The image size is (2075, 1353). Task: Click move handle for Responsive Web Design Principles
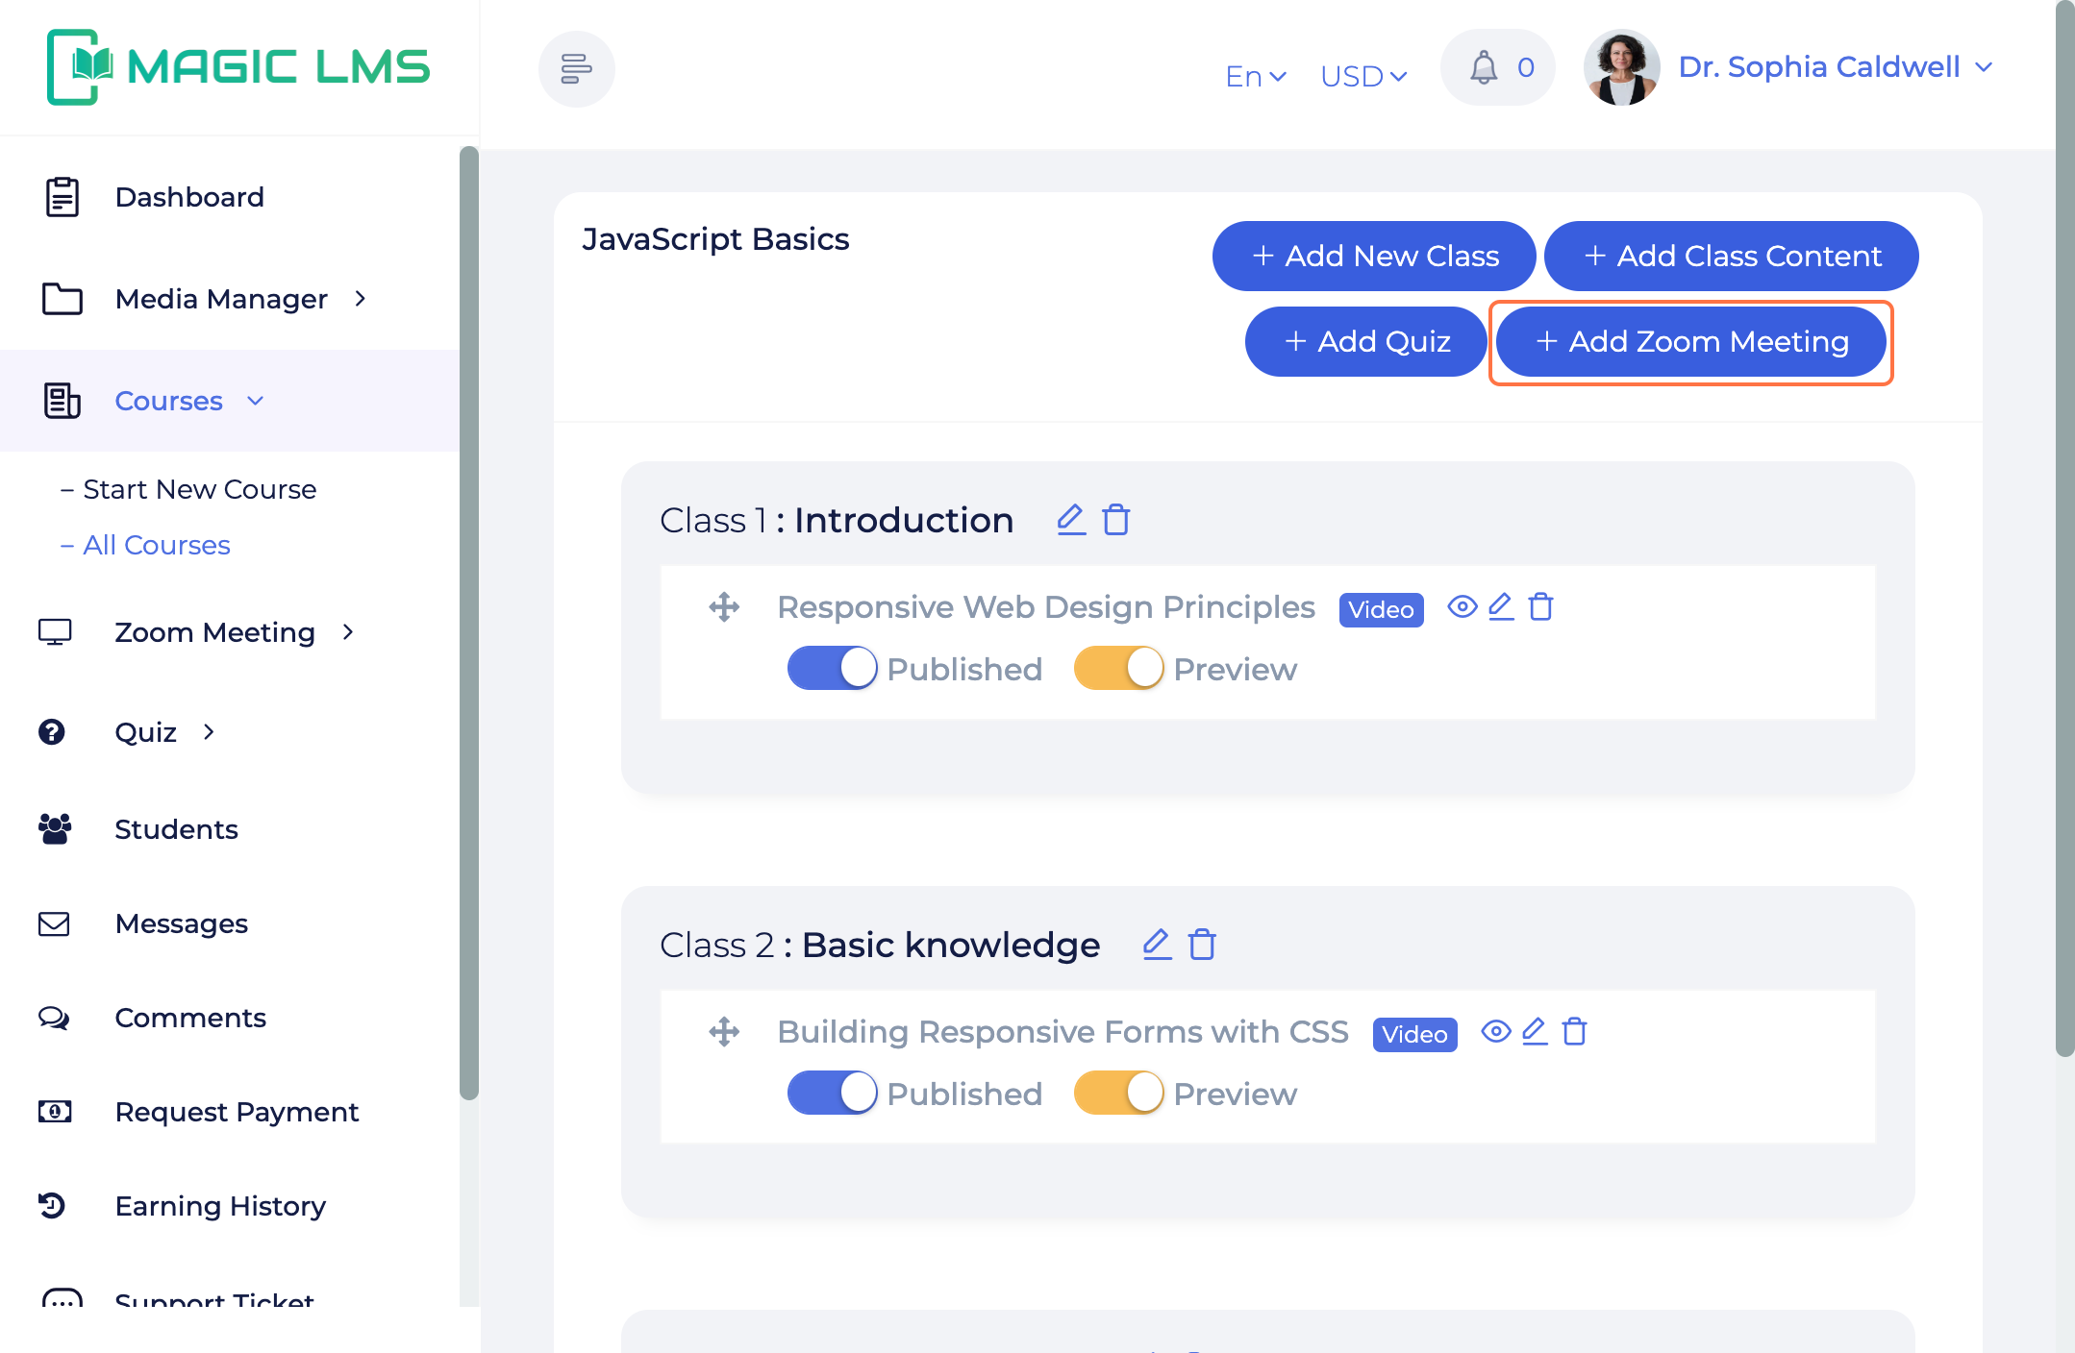coord(724,607)
